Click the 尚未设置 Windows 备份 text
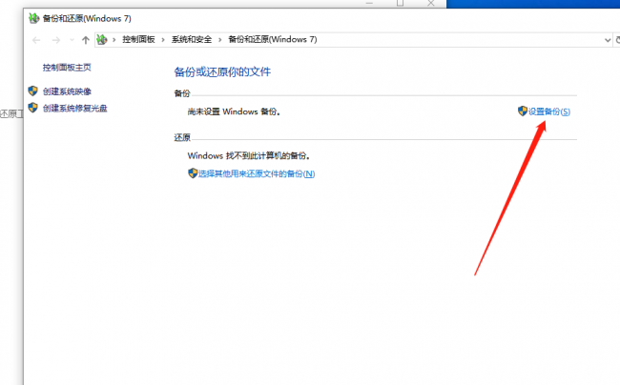Screen dimensions: 620x385 point(234,111)
